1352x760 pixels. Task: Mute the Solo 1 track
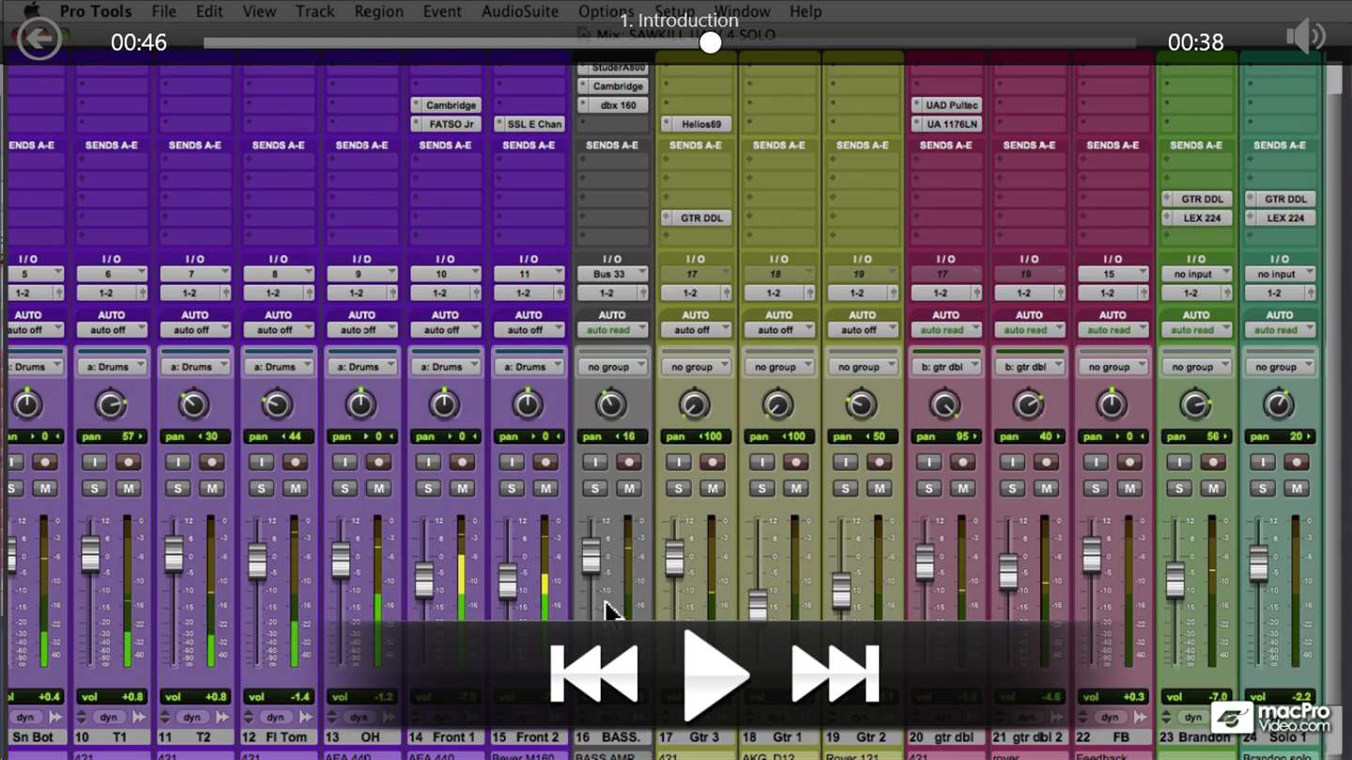click(x=1297, y=488)
